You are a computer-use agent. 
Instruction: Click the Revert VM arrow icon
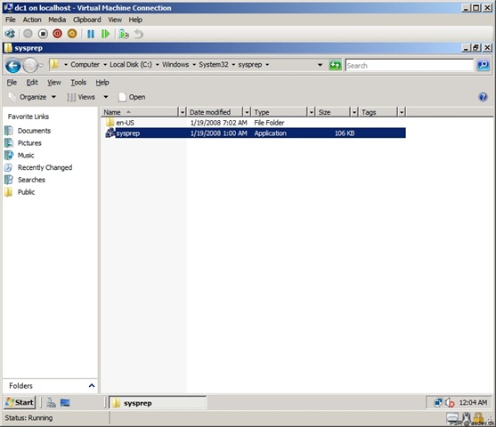coord(139,34)
